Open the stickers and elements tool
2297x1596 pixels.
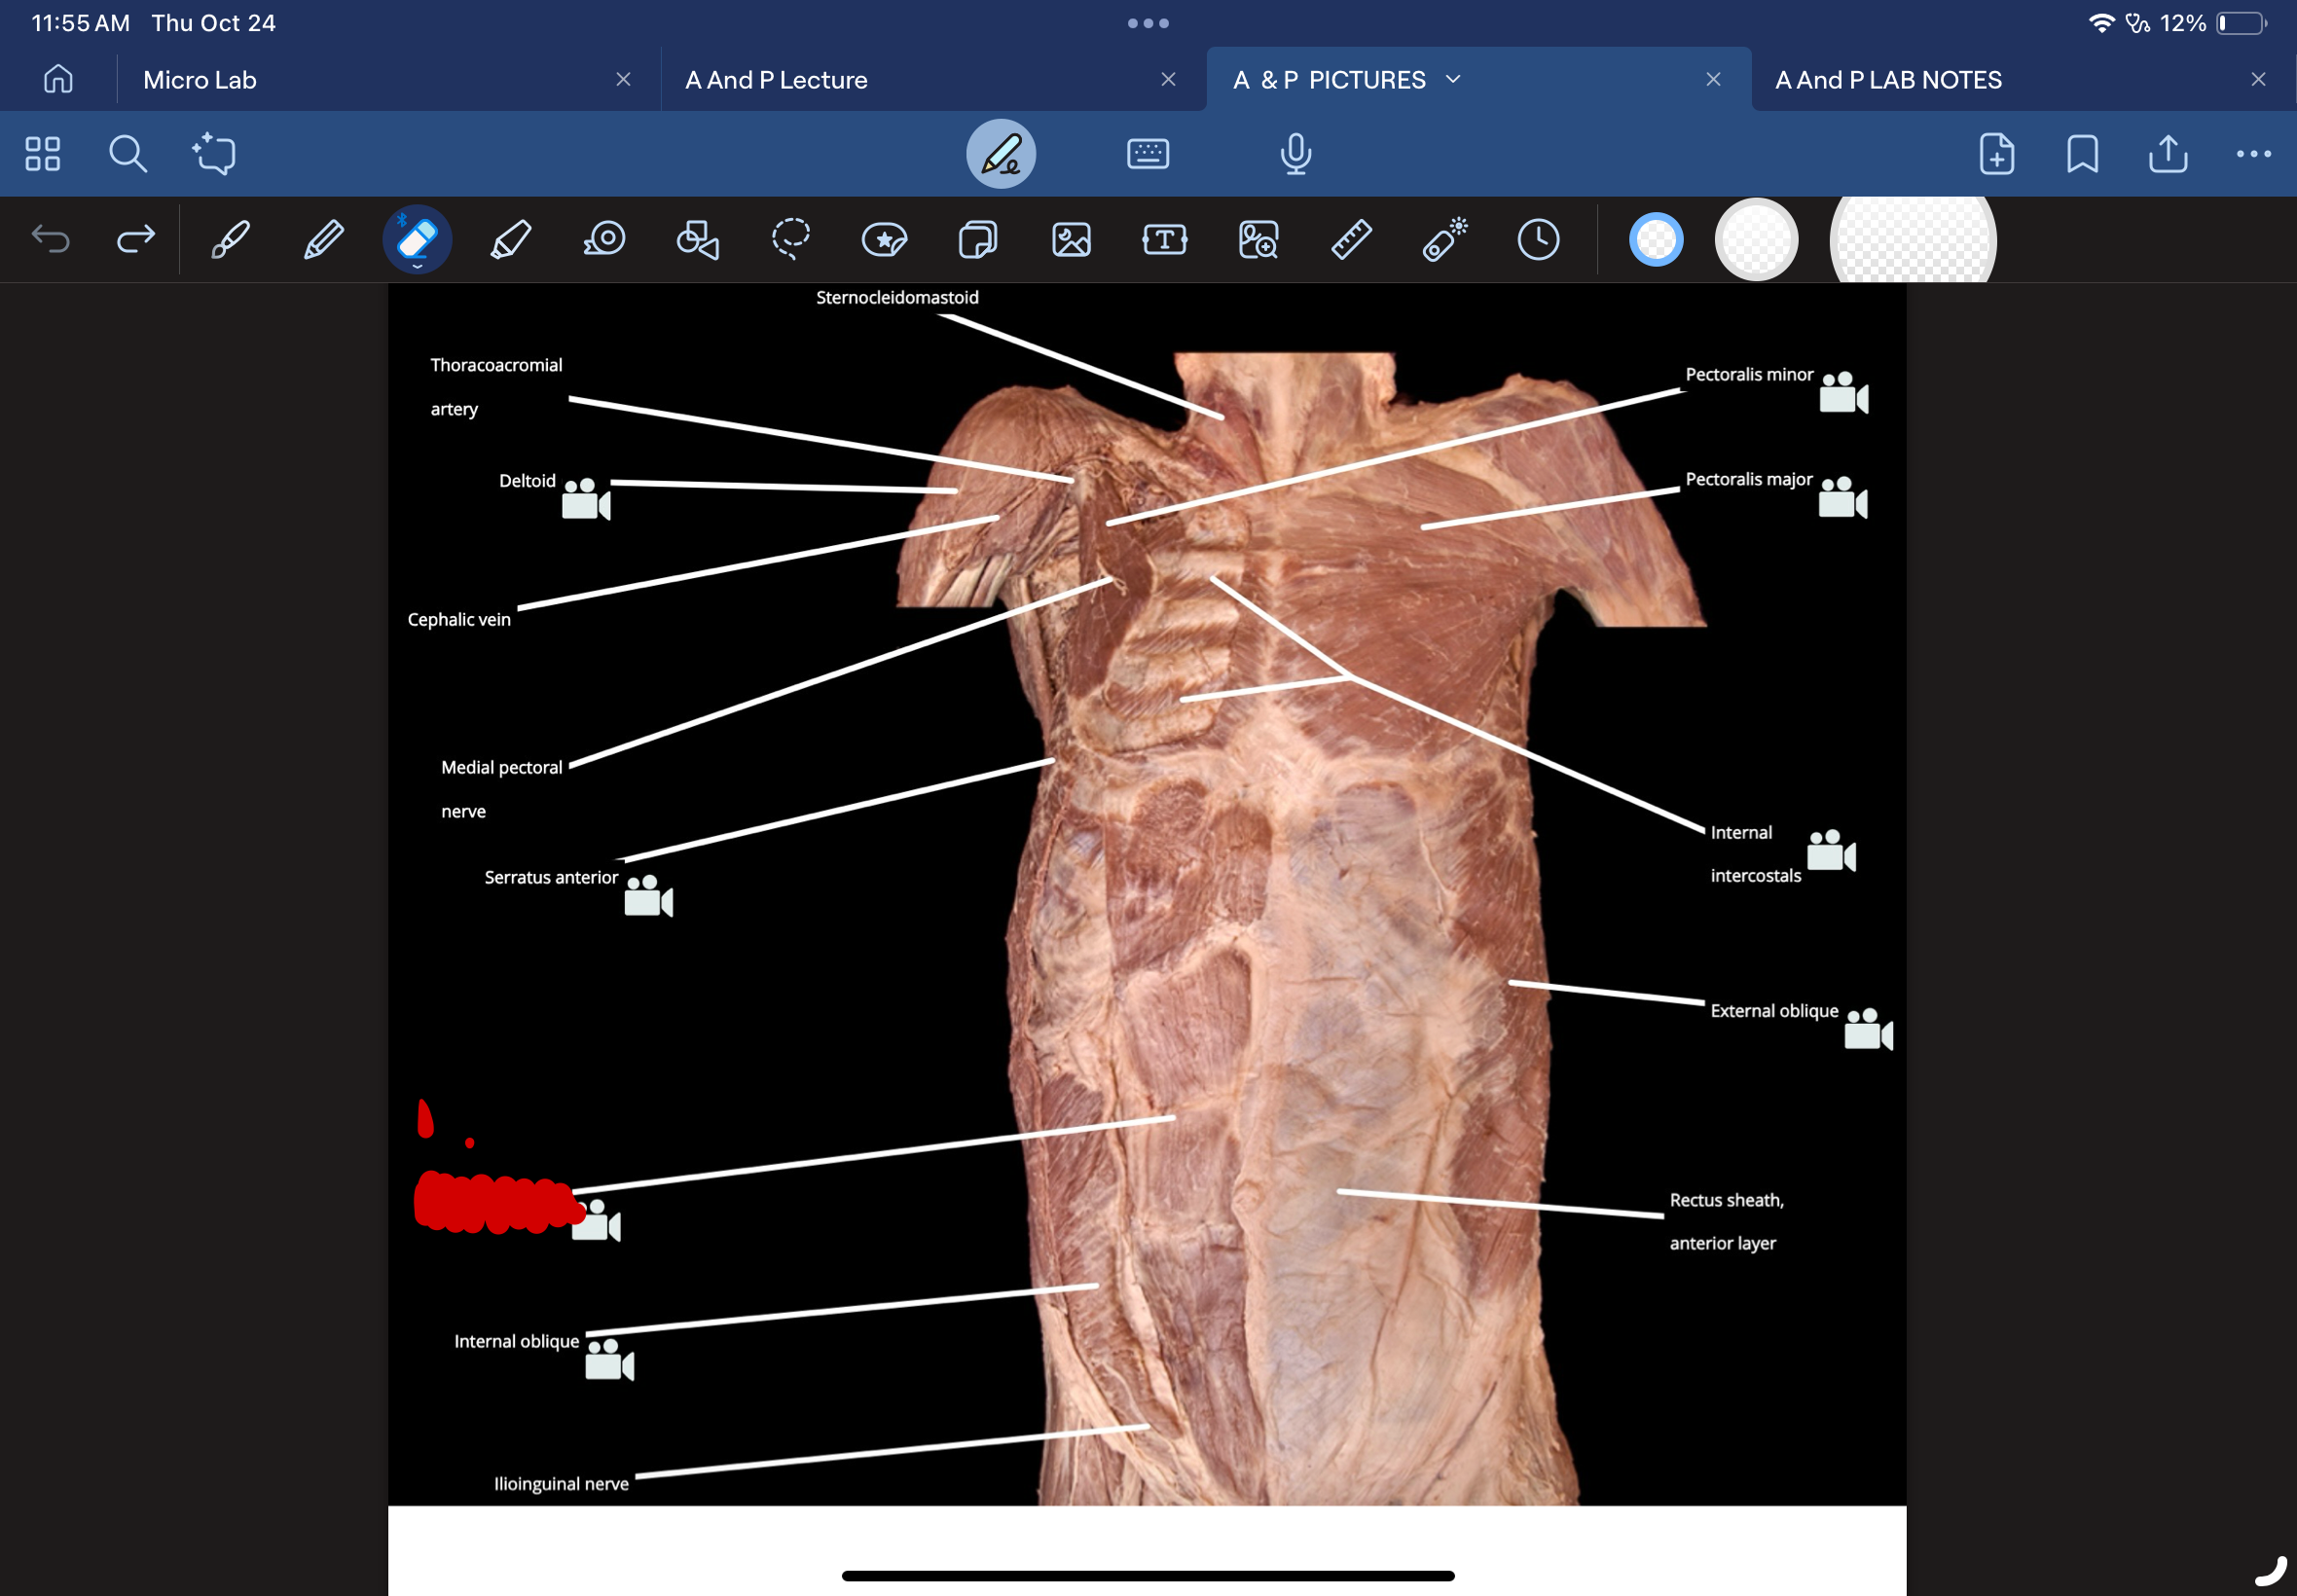(x=884, y=240)
